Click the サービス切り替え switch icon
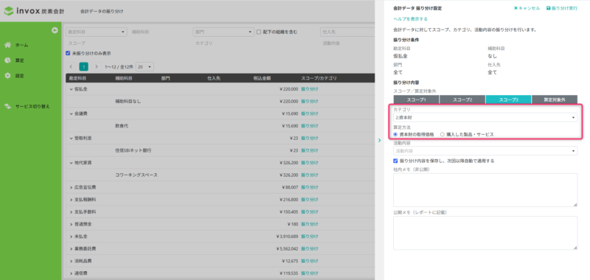Image resolution: width=590 pixels, height=280 pixels. [7, 106]
